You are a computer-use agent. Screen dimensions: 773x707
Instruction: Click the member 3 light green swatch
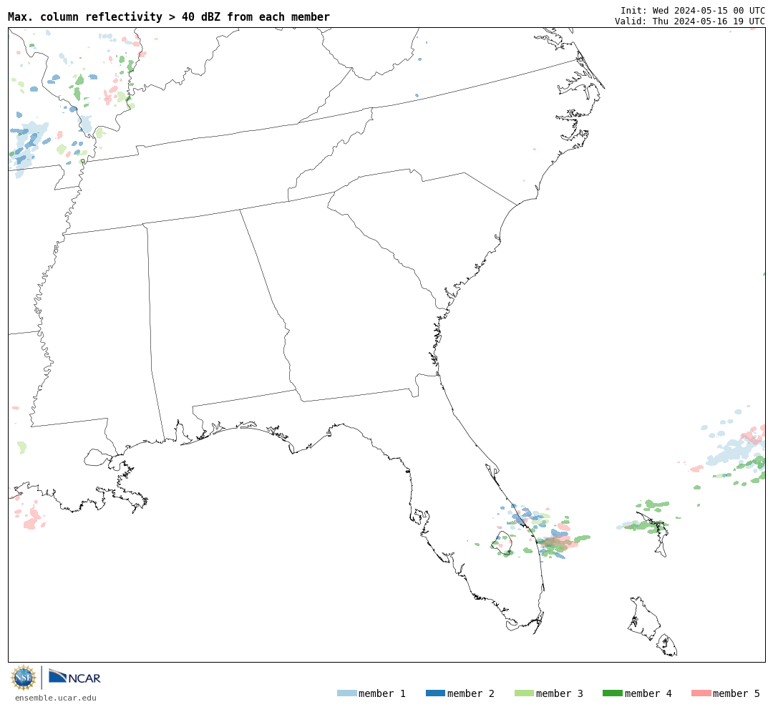tap(524, 693)
